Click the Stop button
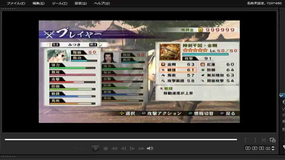 coord(105,148)
